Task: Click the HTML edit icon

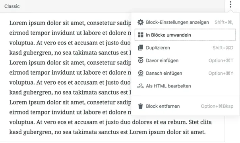Action: (141, 86)
